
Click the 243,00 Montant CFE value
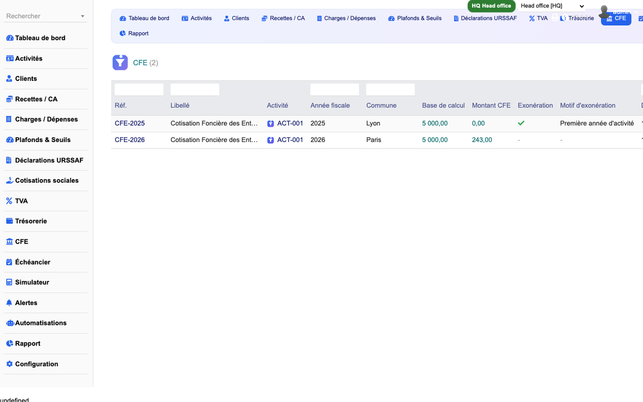click(482, 140)
